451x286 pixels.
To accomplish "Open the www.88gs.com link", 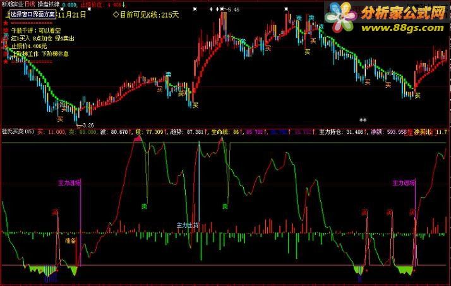I will click(402, 28).
